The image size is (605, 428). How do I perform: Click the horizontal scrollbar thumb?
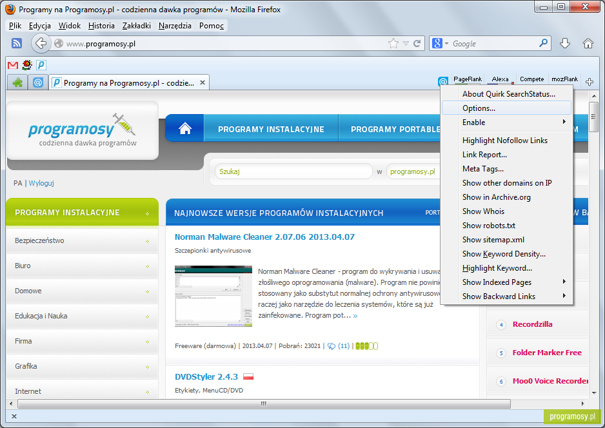click(264, 404)
